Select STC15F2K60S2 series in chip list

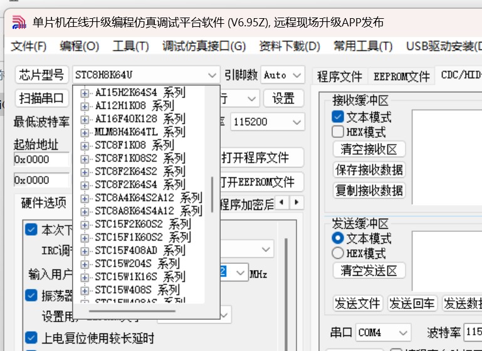click(142, 224)
